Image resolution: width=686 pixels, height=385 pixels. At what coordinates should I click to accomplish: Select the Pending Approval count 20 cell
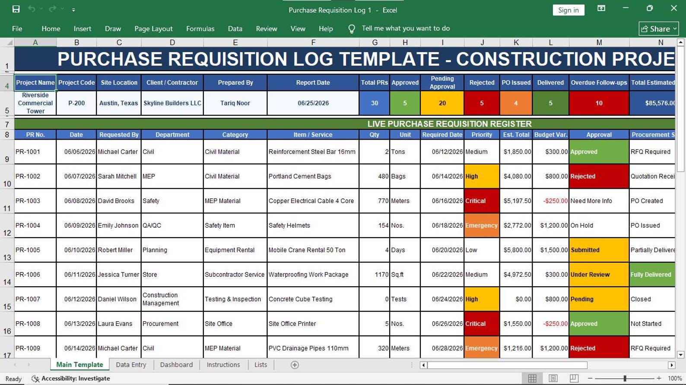point(442,103)
